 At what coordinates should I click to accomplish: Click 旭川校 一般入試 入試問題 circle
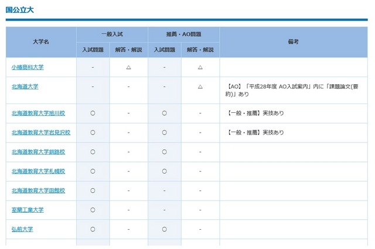(93, 113)
